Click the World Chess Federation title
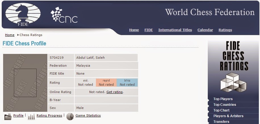This screenshot has height=124, width=260. click(x=210, y=12)
